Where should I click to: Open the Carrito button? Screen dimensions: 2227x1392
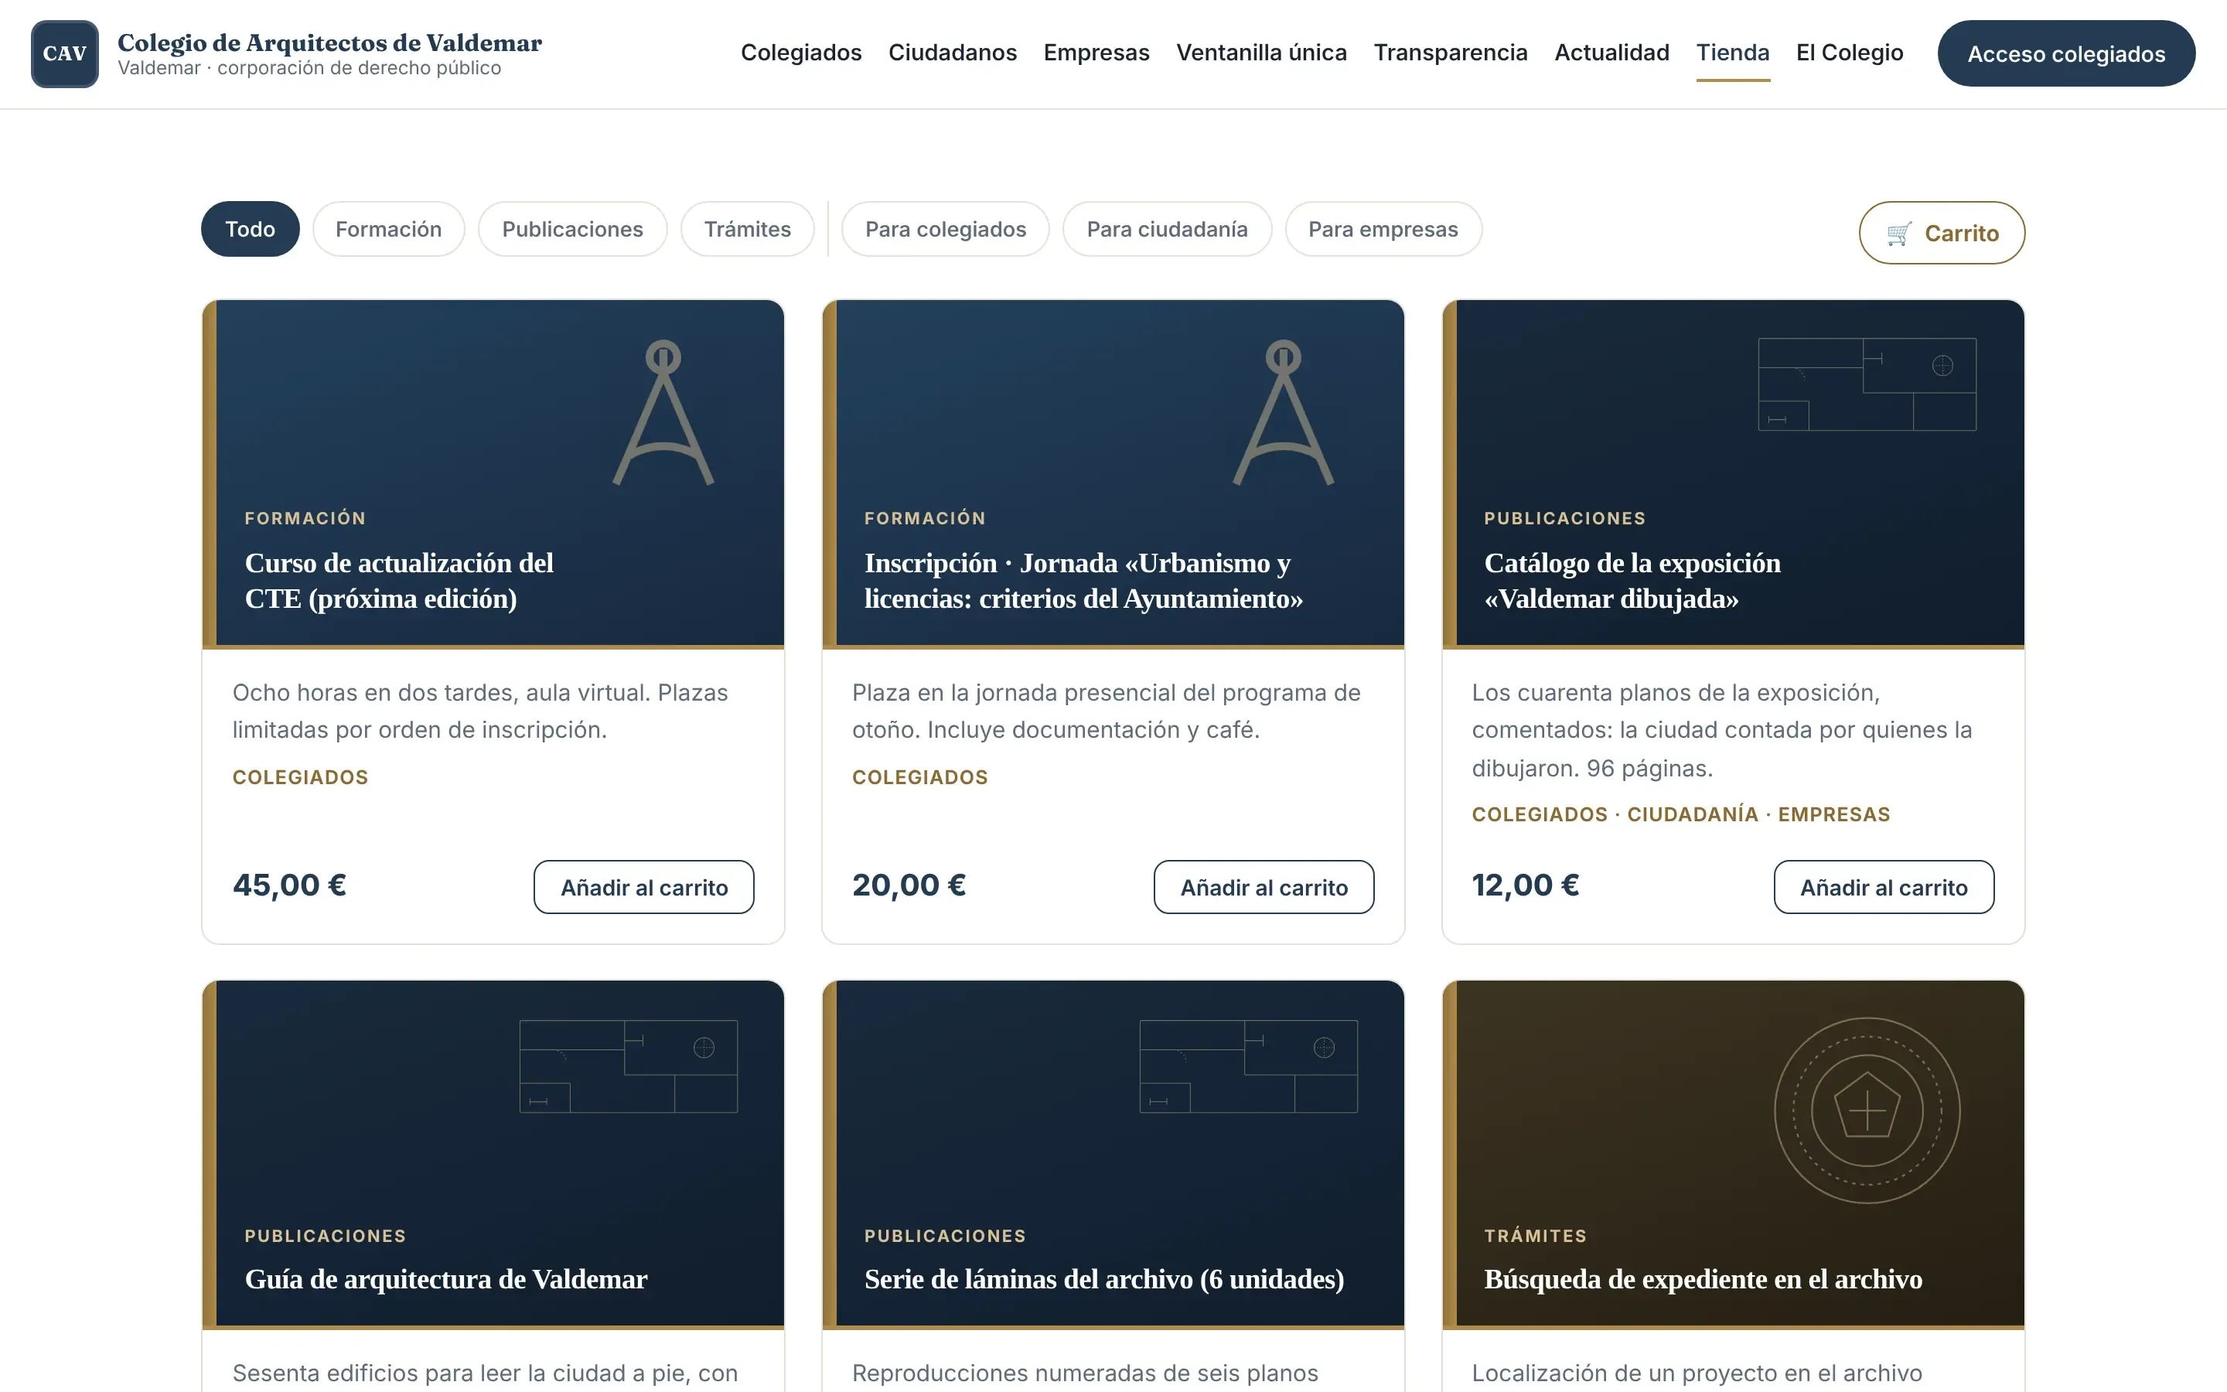coord(1942,233)
